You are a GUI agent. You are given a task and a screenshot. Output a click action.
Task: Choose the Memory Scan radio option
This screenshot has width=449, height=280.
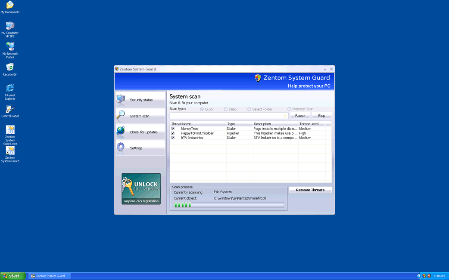pyautogui.click(x=289, y=109)
